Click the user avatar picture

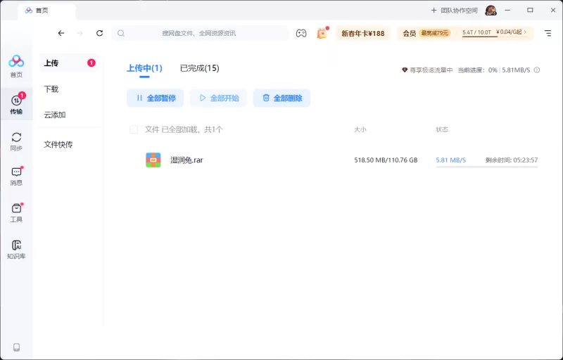click(x=491, y=11)
